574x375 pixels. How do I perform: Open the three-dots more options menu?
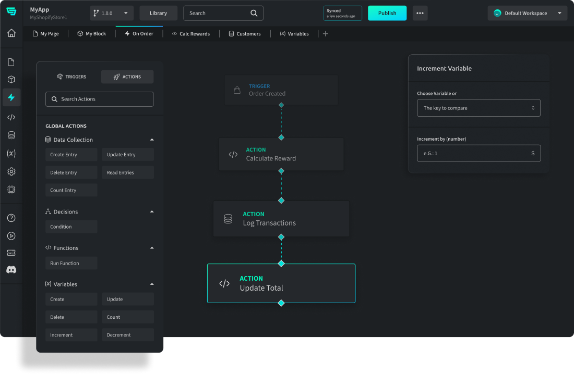point(420,13)
